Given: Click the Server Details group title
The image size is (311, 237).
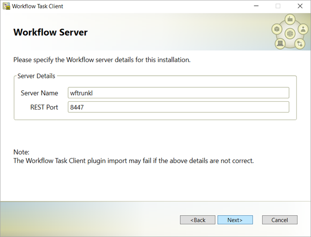Looking at the screenshot, I should (36, 76).
